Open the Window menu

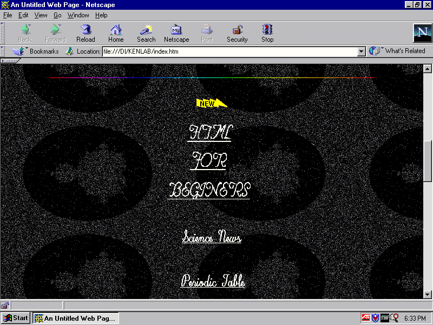coord(78,15)
